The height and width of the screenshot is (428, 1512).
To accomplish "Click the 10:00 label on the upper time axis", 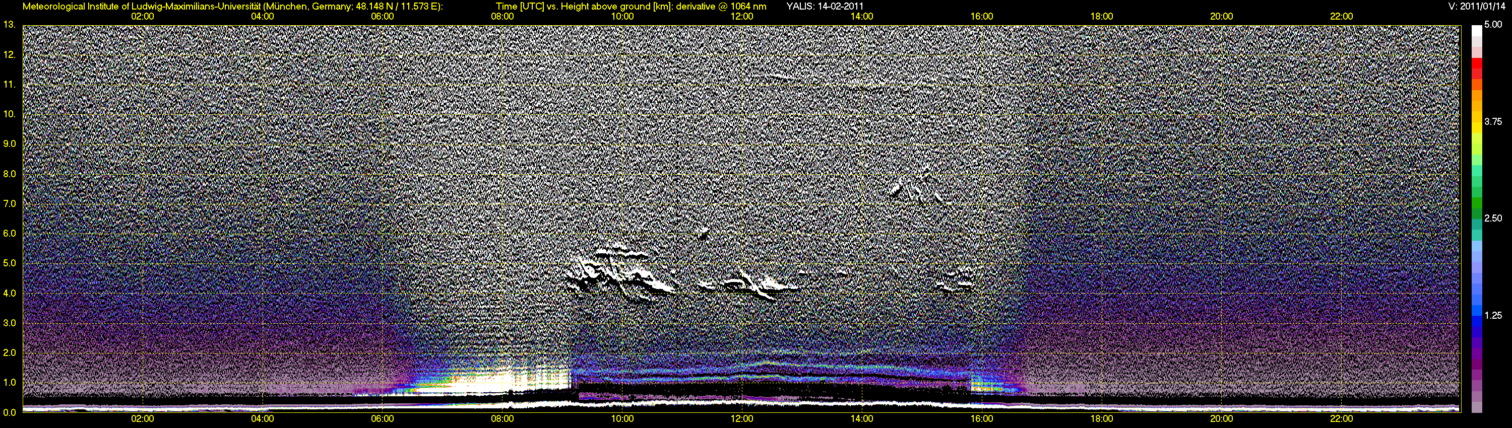I will click(x=622, y=17).
